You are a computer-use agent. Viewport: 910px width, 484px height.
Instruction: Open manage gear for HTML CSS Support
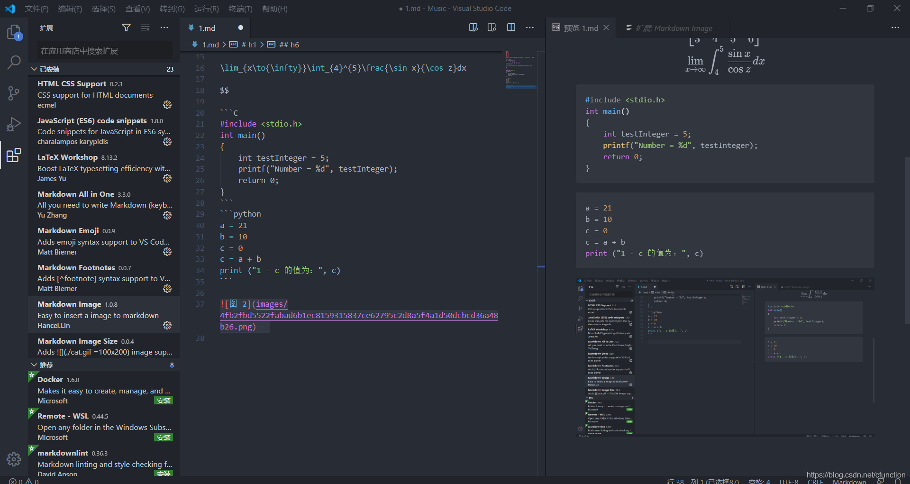167,105
